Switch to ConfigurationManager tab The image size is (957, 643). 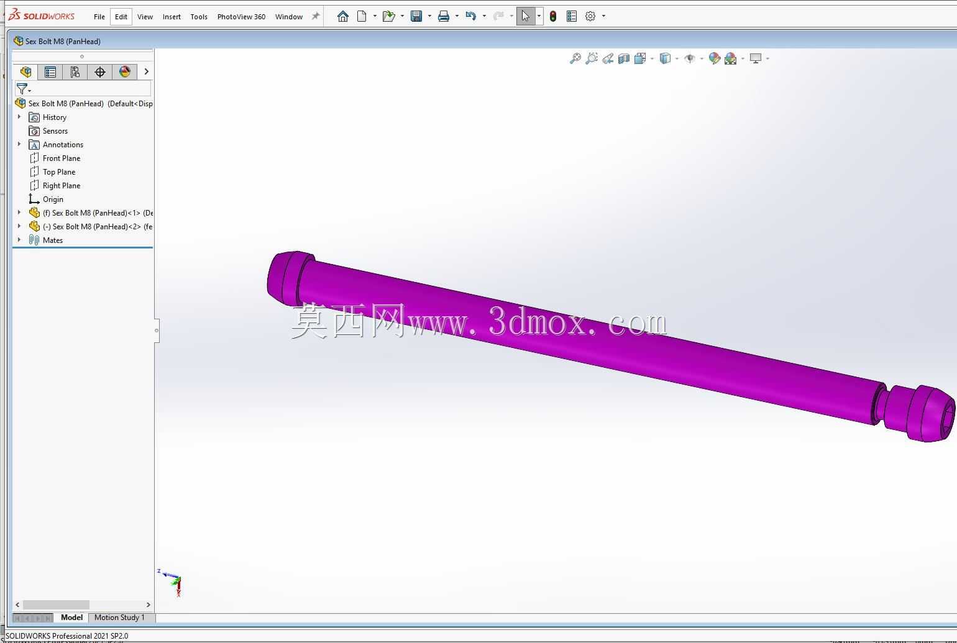click(x=75, y=72)
